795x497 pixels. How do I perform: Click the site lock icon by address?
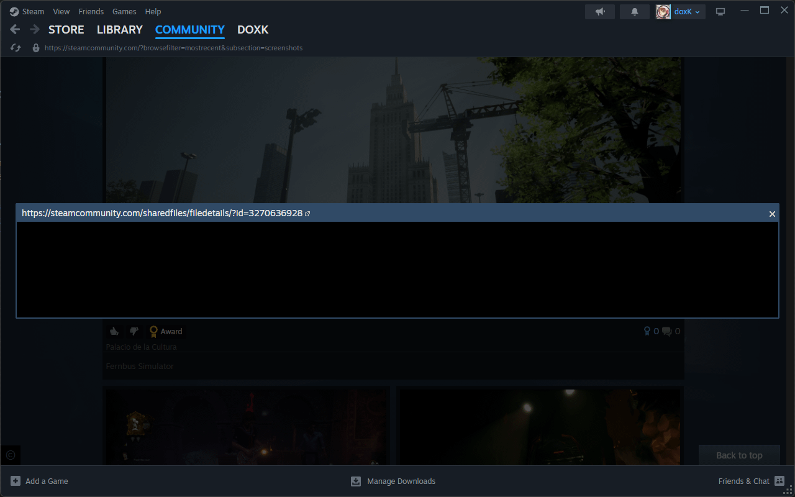point(36,48)
